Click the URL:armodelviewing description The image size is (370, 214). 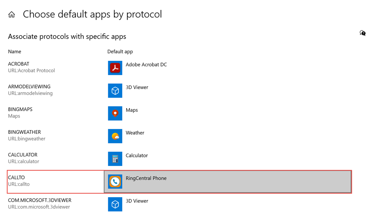click(30, 93)
